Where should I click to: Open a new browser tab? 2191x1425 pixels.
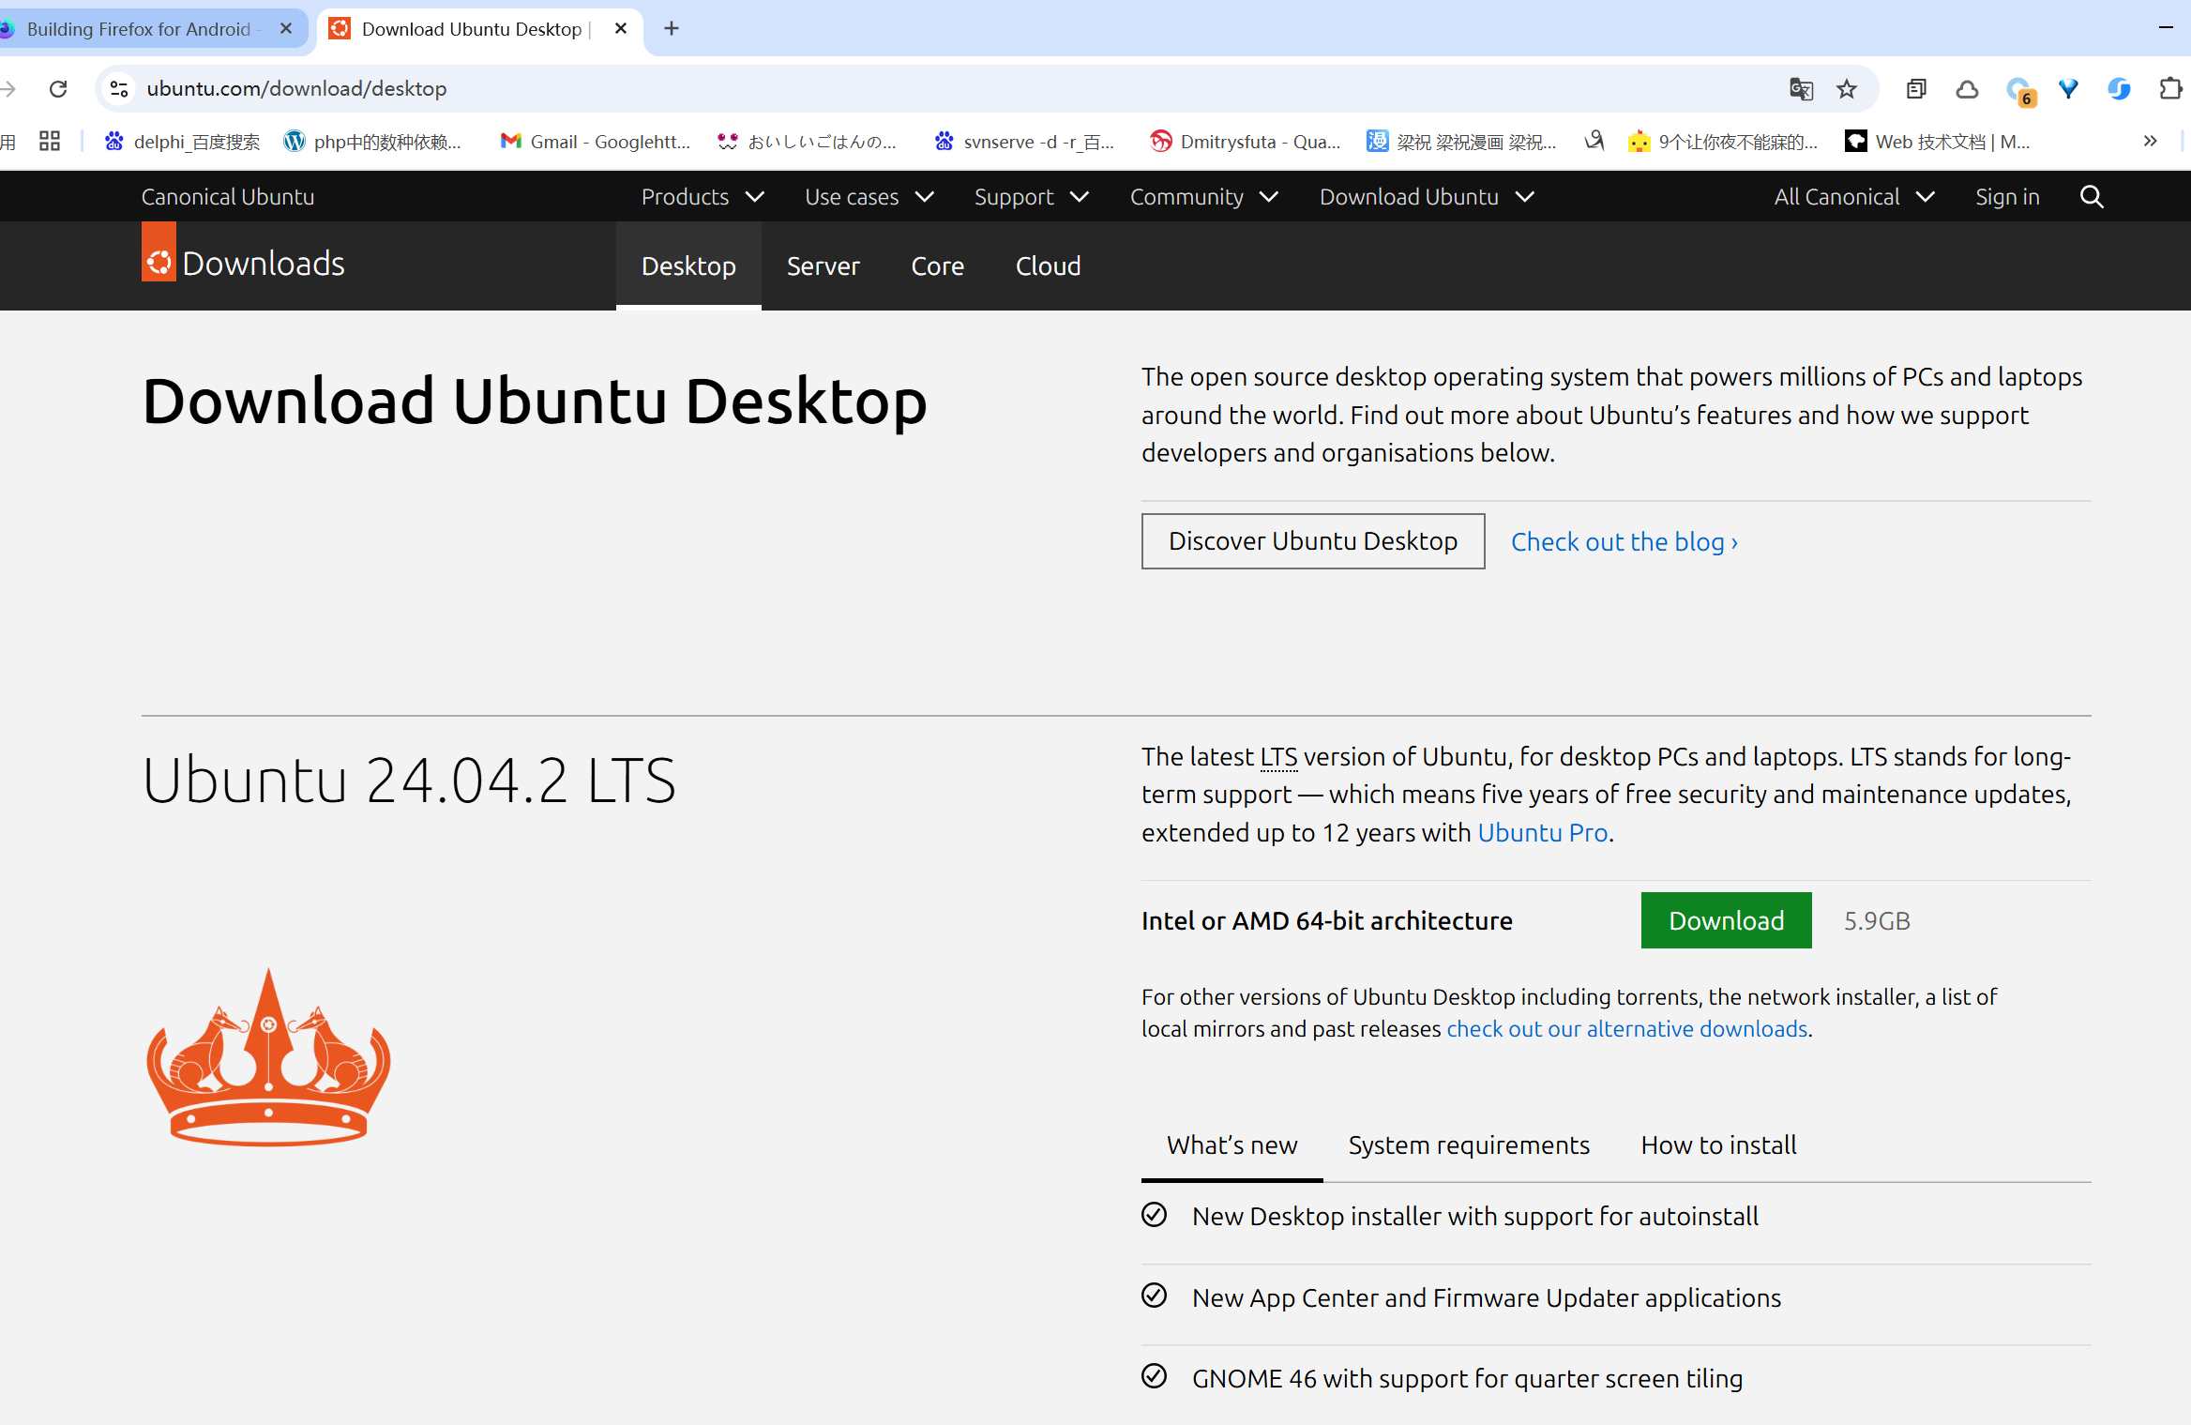(x=672, y=29)
